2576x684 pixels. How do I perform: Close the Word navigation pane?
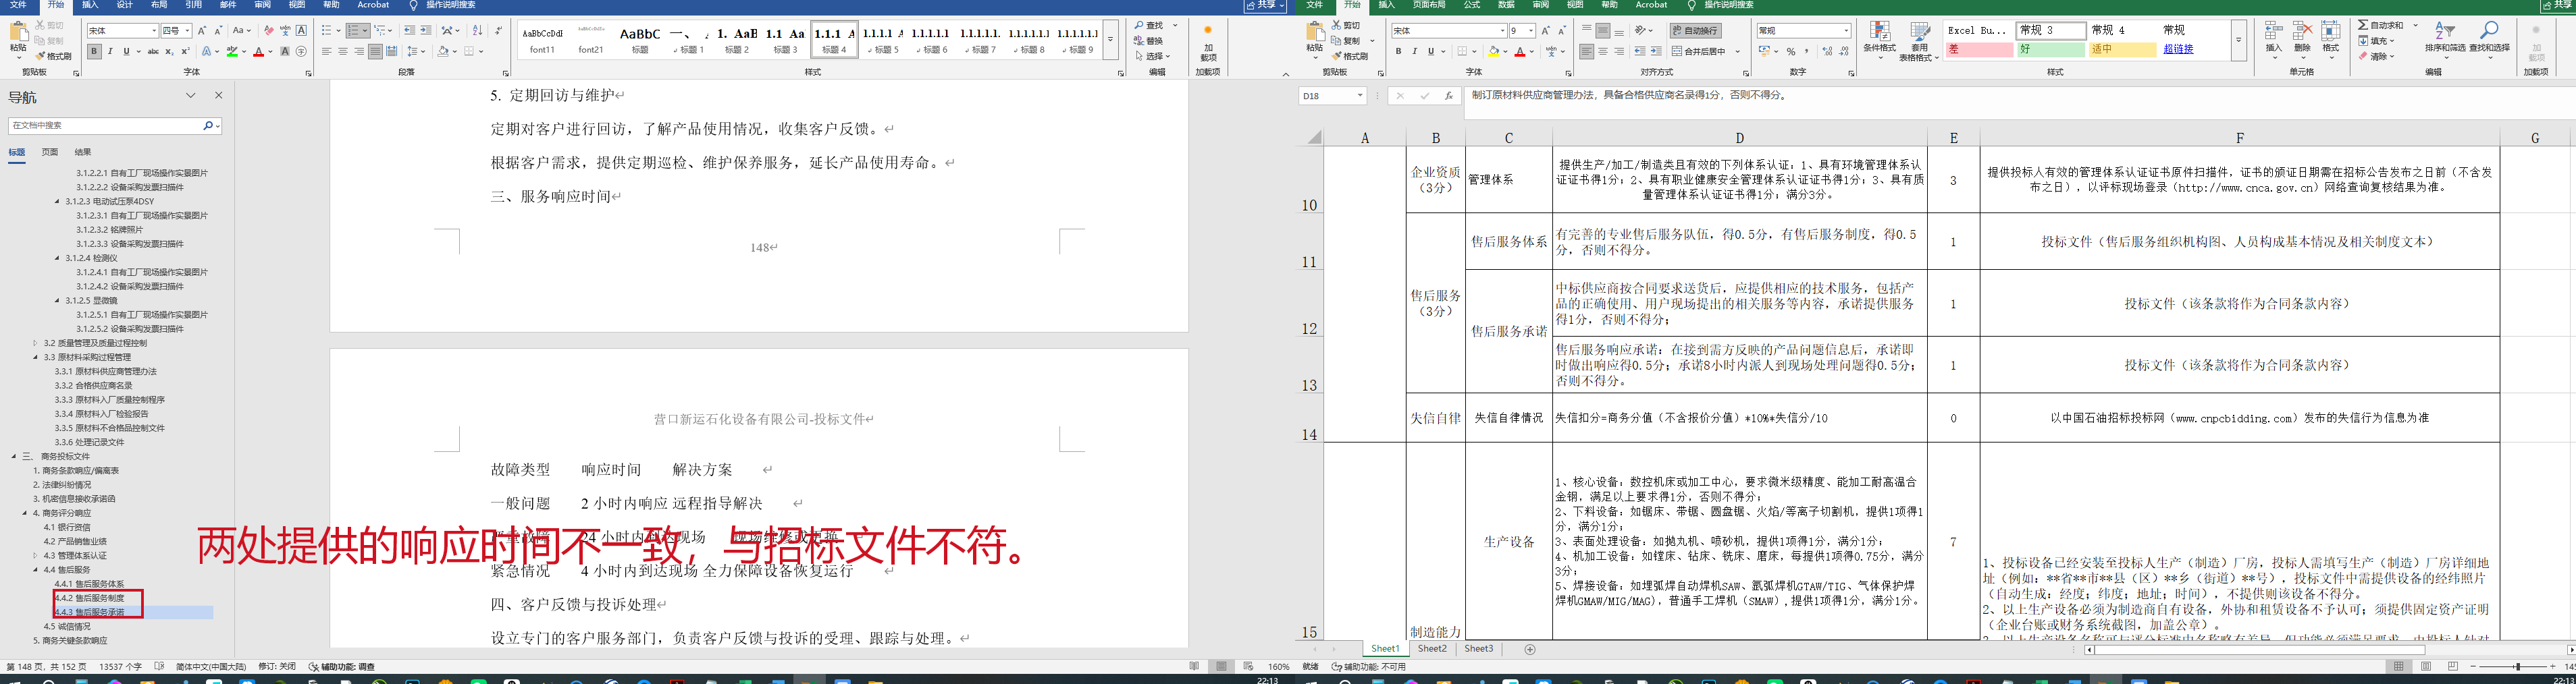pos(219,96)
